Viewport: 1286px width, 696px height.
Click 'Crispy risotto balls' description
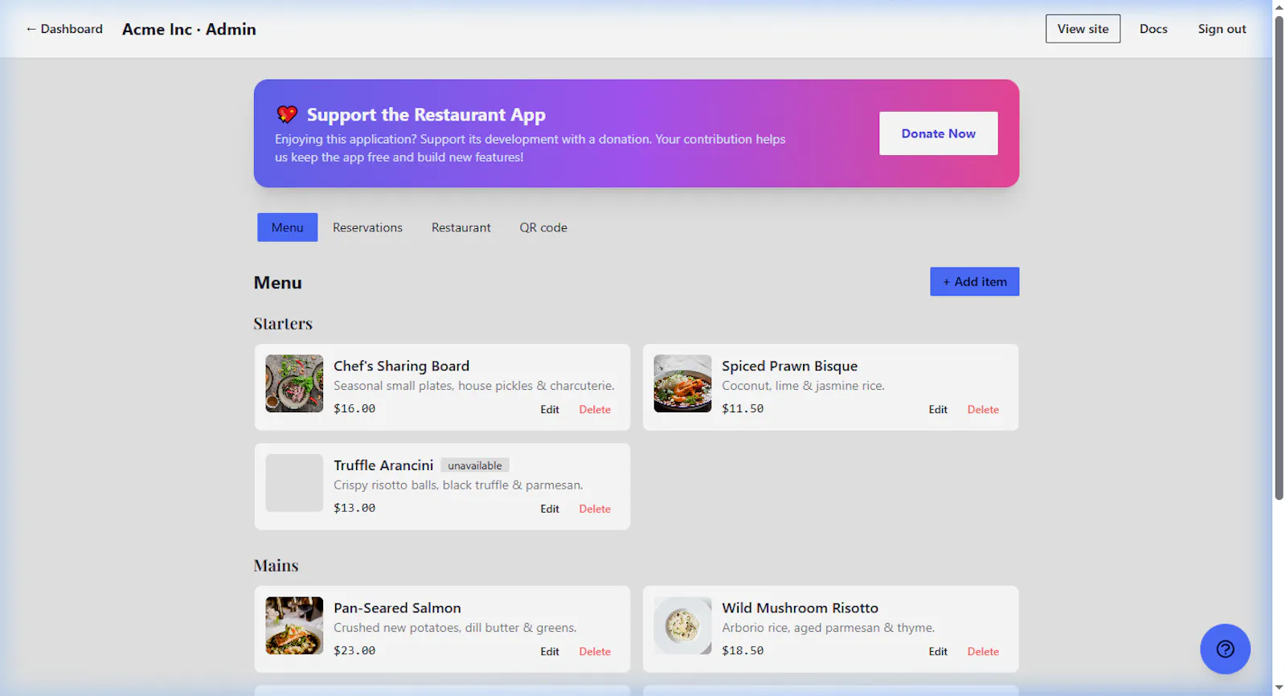pos(458,485)
